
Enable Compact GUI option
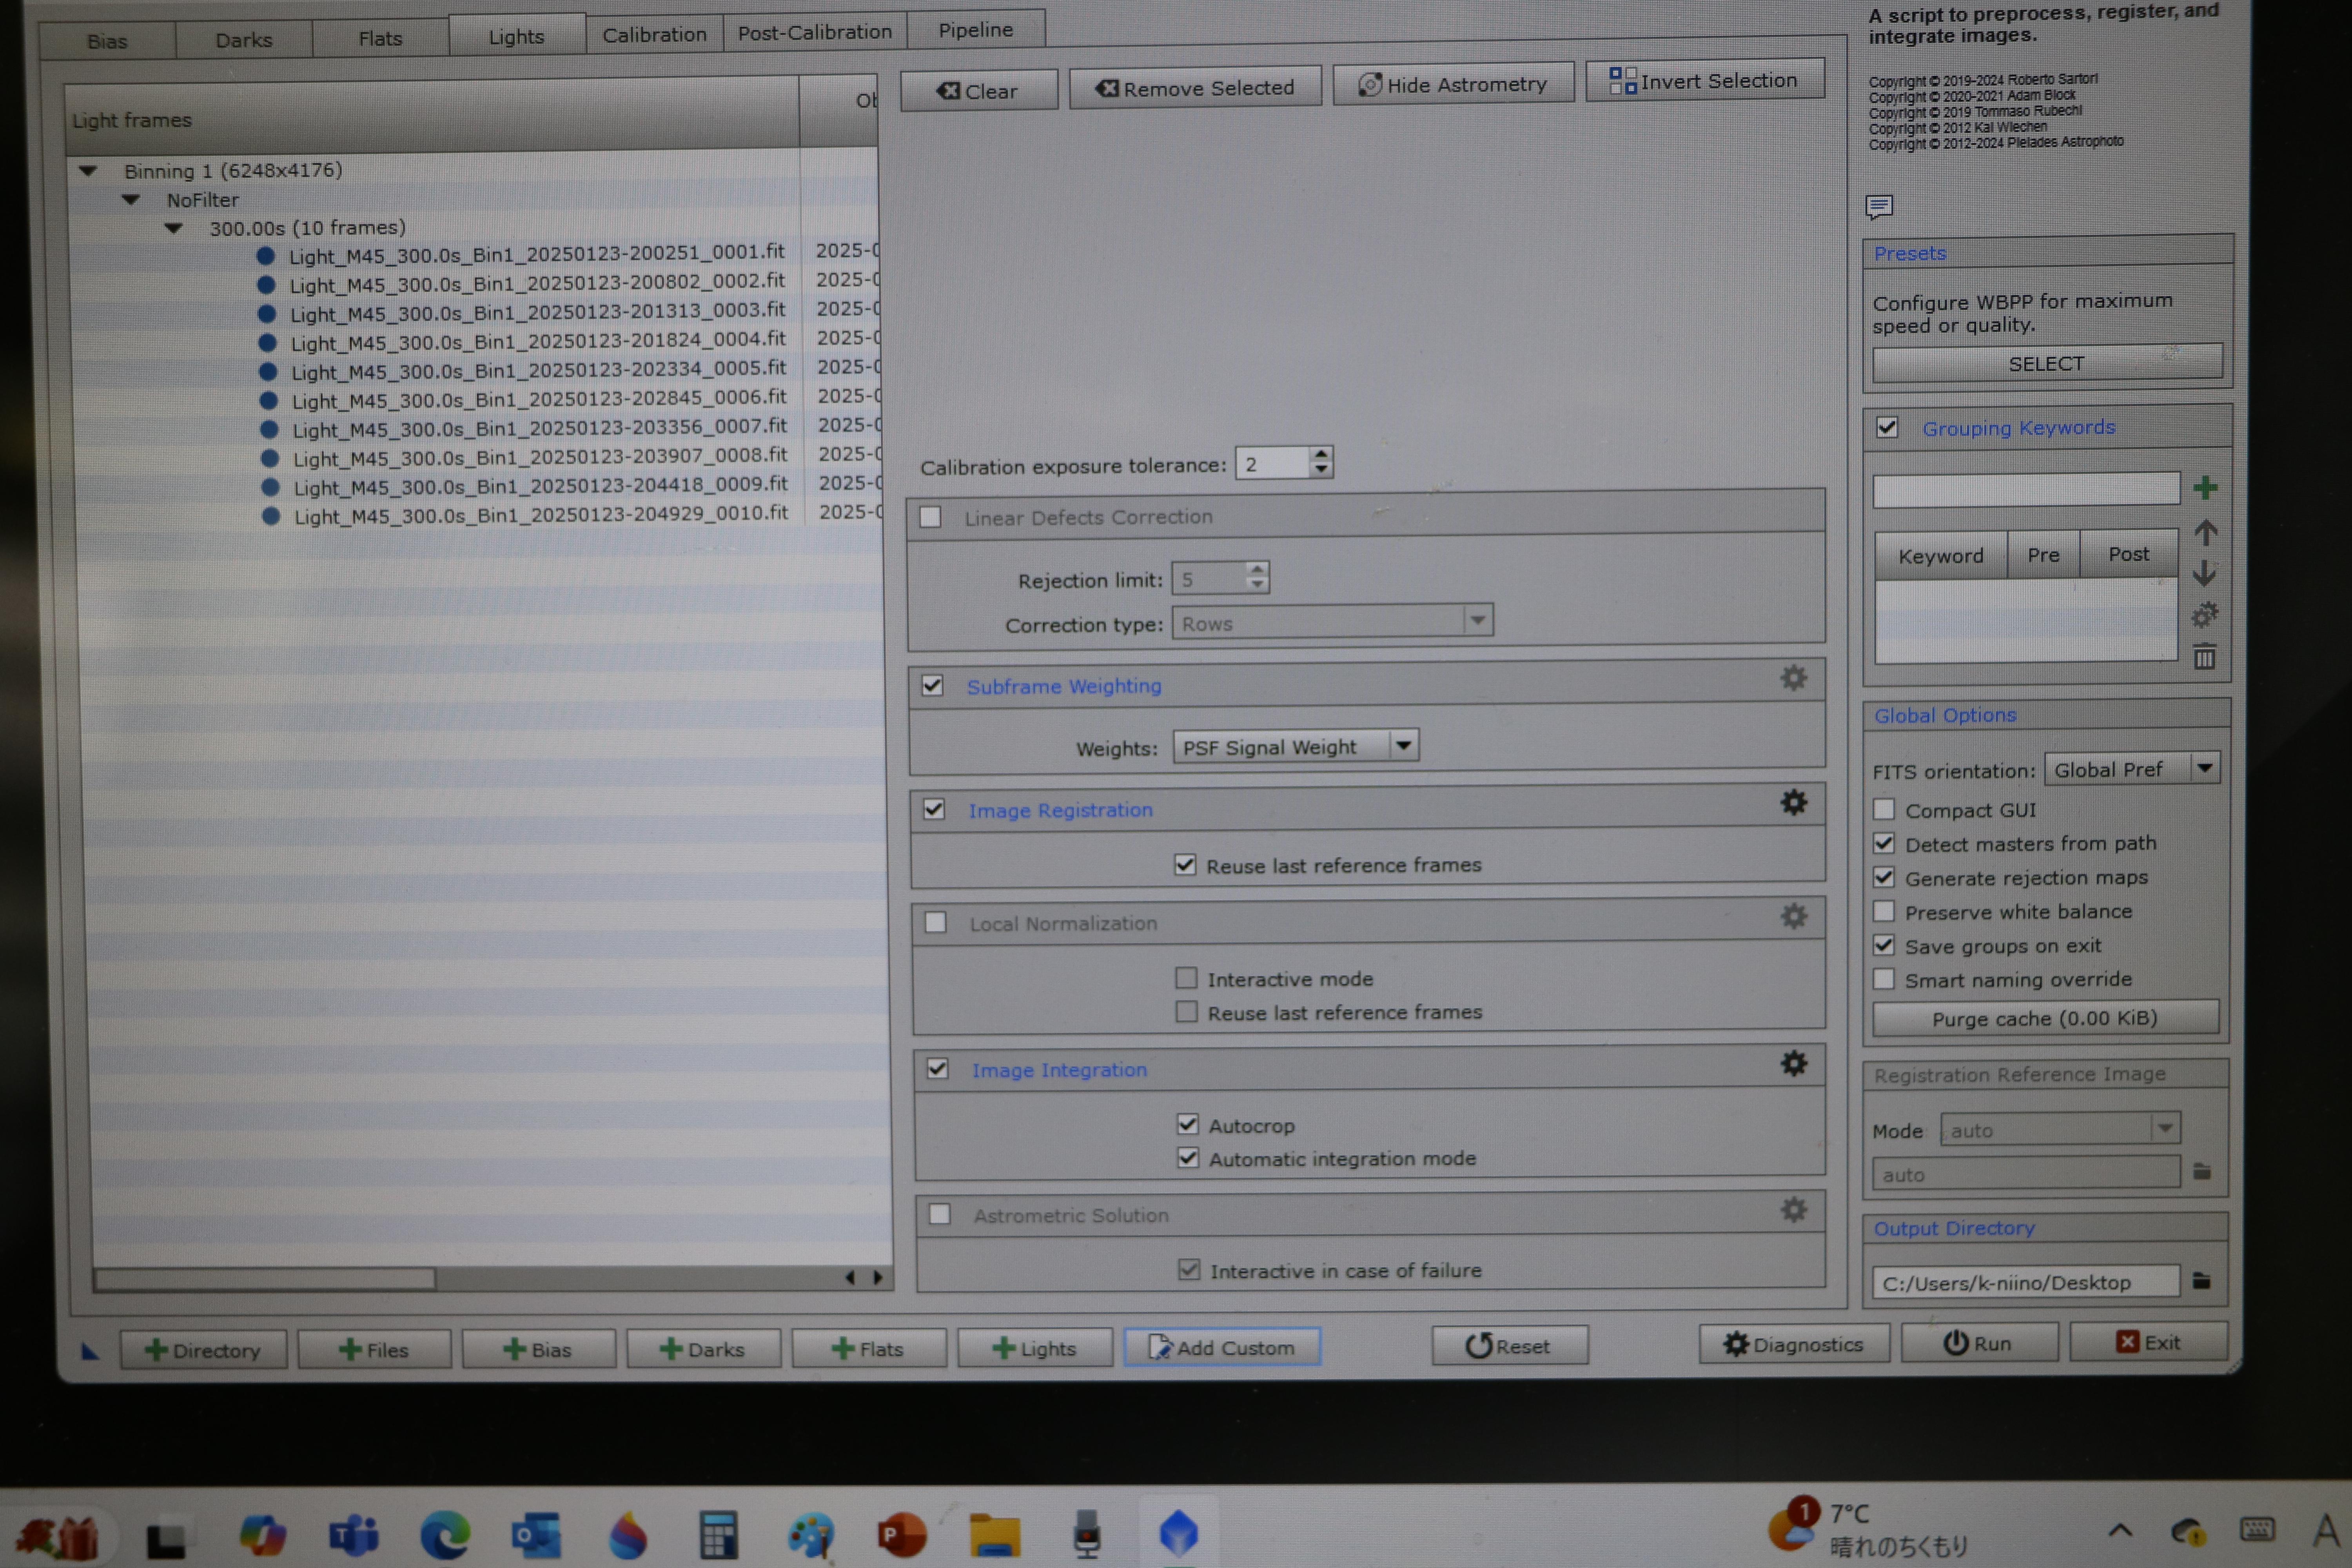coord(1884,809)
